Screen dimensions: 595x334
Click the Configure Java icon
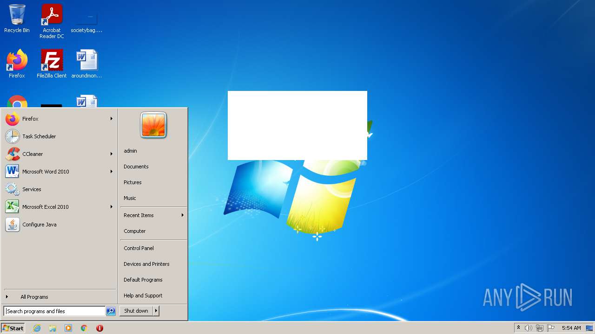click(13, 225)
